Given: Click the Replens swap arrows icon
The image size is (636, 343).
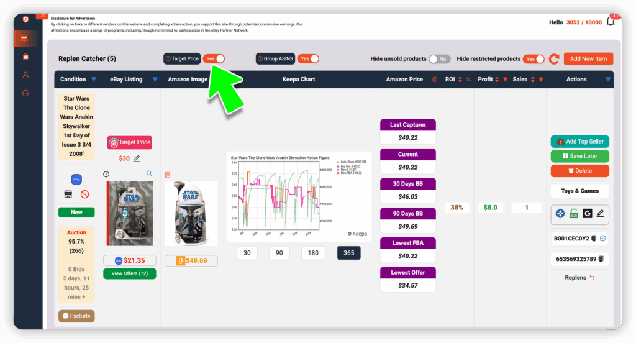Looking at the screenshot, I should click(592, 277).
